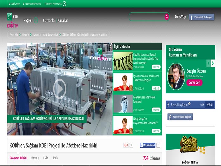Go to Anasayfa breadcrumb
The width and height of the screenshot is (221, 166).
pos(14,35)
